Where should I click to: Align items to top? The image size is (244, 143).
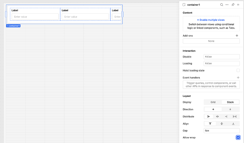210,124
